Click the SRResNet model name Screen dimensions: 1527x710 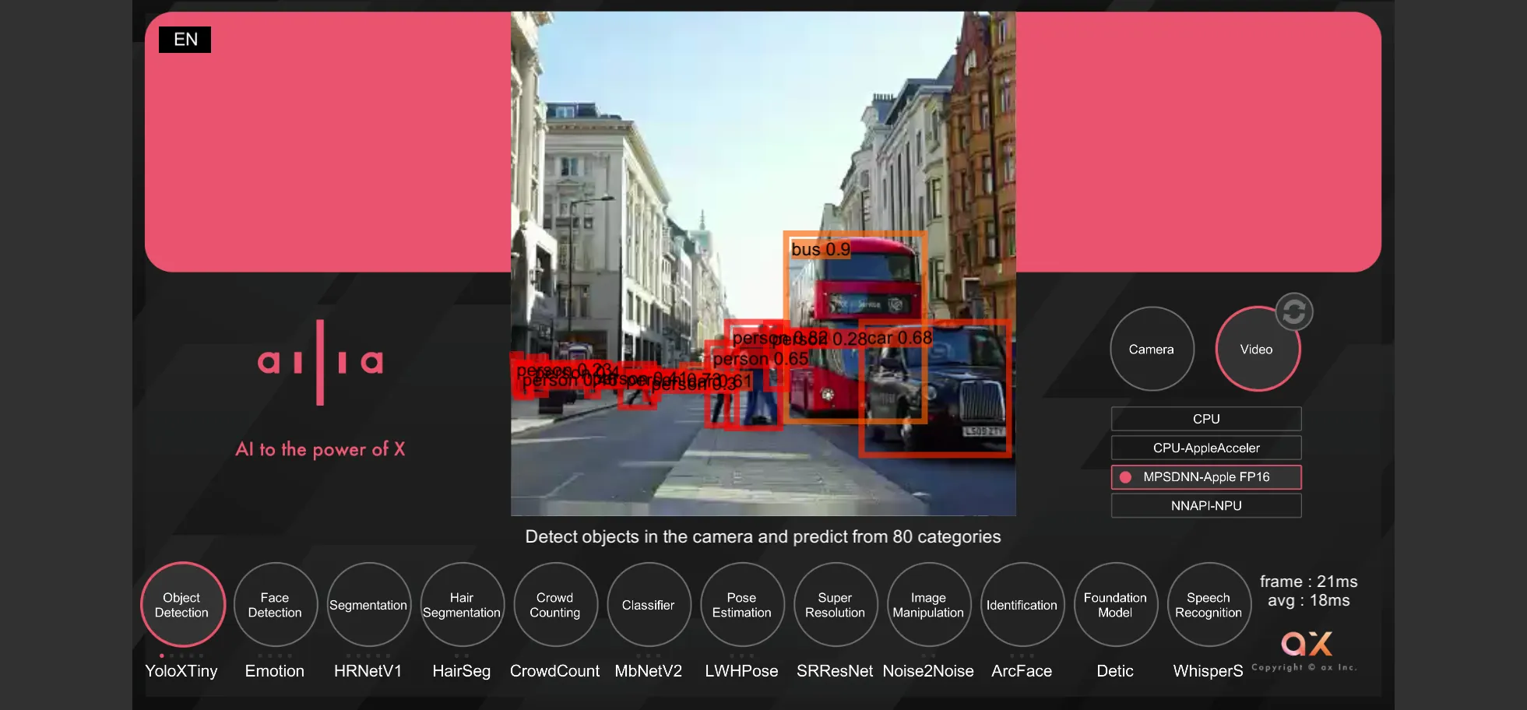pos(835,671)
